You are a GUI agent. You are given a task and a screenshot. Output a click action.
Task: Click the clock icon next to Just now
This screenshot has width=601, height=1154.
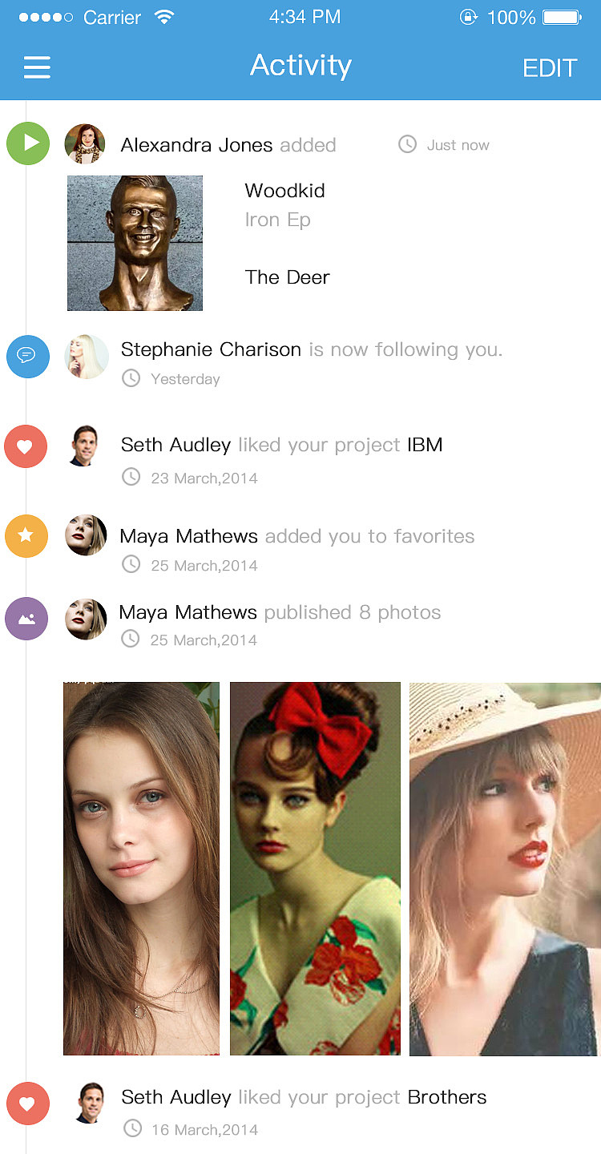click(407, 144)
